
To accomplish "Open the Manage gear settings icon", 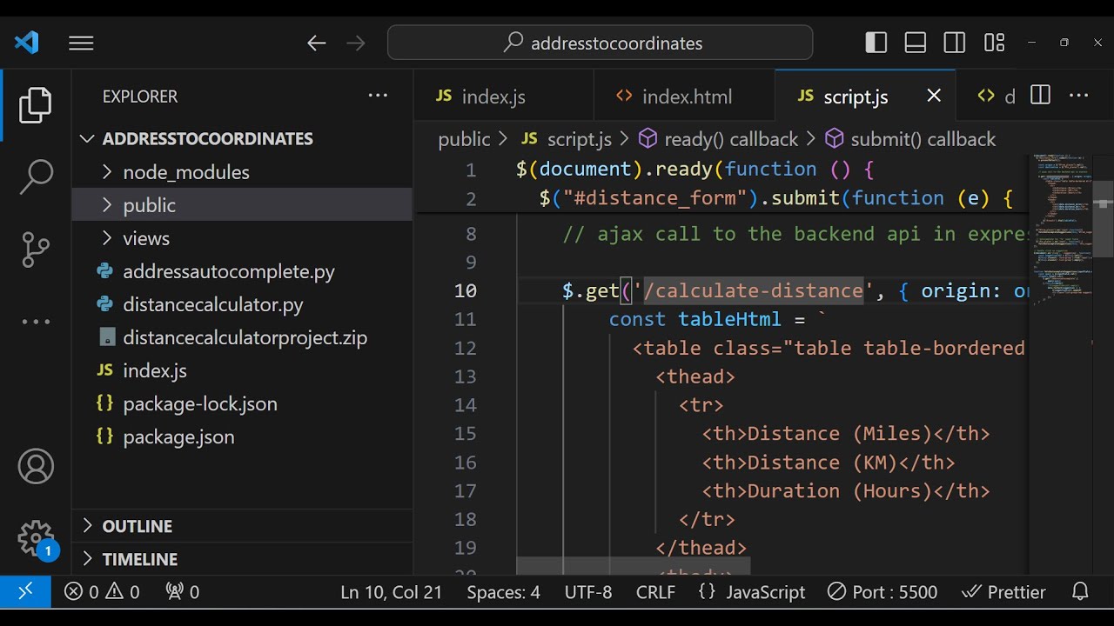I will tap(36, 538).
